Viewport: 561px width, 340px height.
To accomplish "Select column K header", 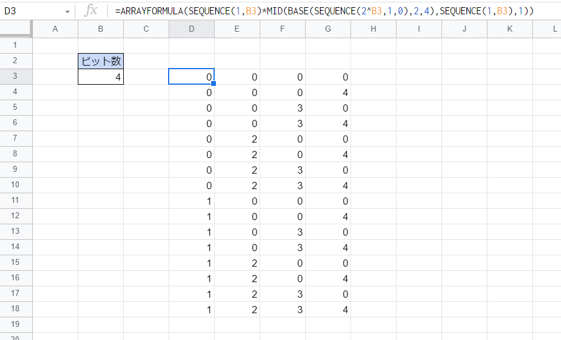I will click(x=510, y=29).
